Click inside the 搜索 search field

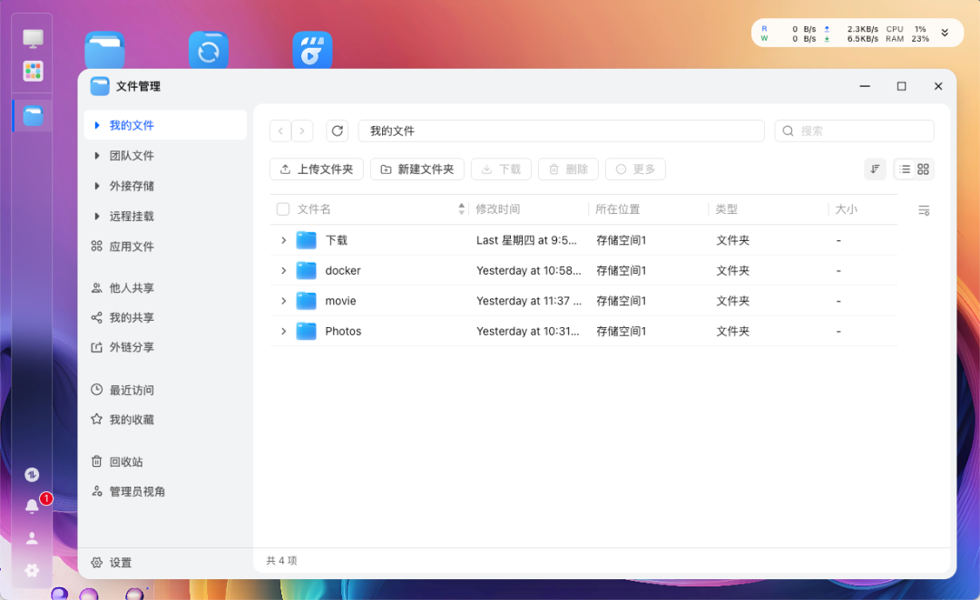[853, 131]
